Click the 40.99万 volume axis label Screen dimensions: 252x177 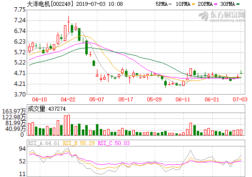(16, 129)
